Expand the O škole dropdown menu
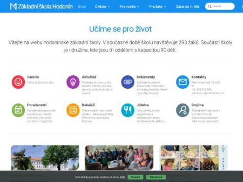 (x=102, y=7)
